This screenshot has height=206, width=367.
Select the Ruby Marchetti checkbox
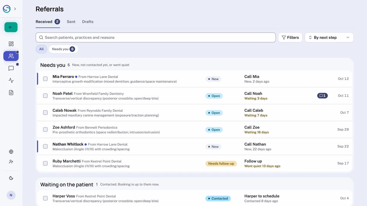[45, 163]
